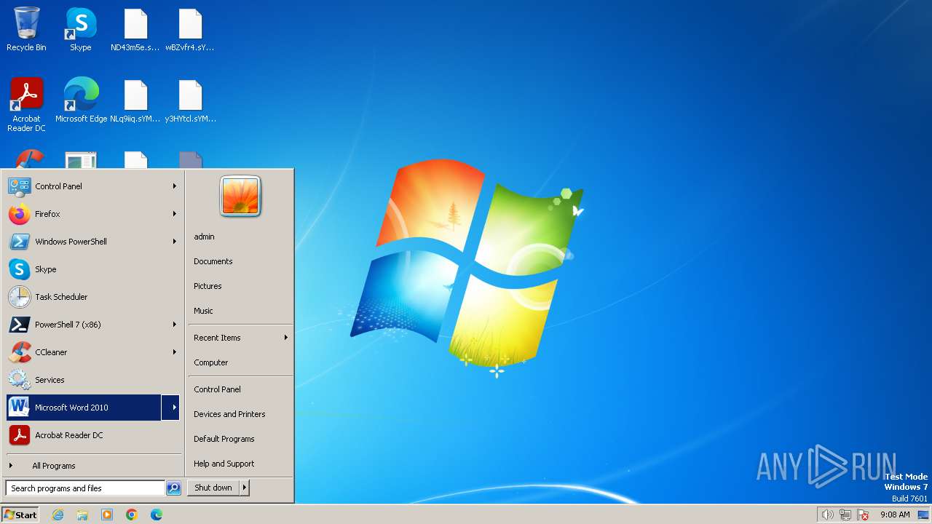Select the NLq9iiq file on desktop

pyautogui.click(x=135, y=100)
